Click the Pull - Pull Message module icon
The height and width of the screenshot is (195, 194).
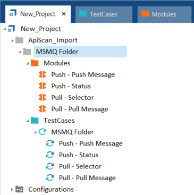coord(43,109)
